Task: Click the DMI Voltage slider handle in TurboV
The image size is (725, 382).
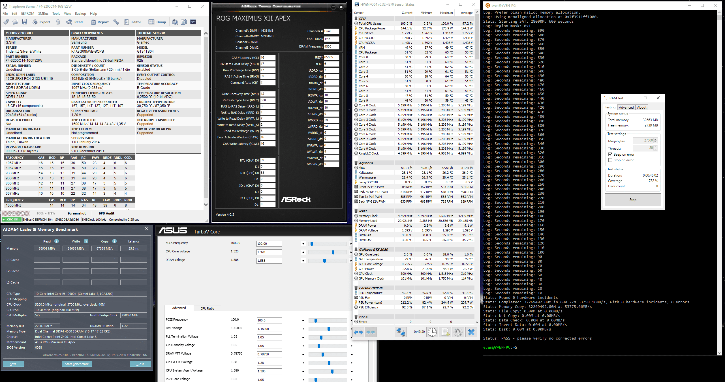Action: [329, 329]
